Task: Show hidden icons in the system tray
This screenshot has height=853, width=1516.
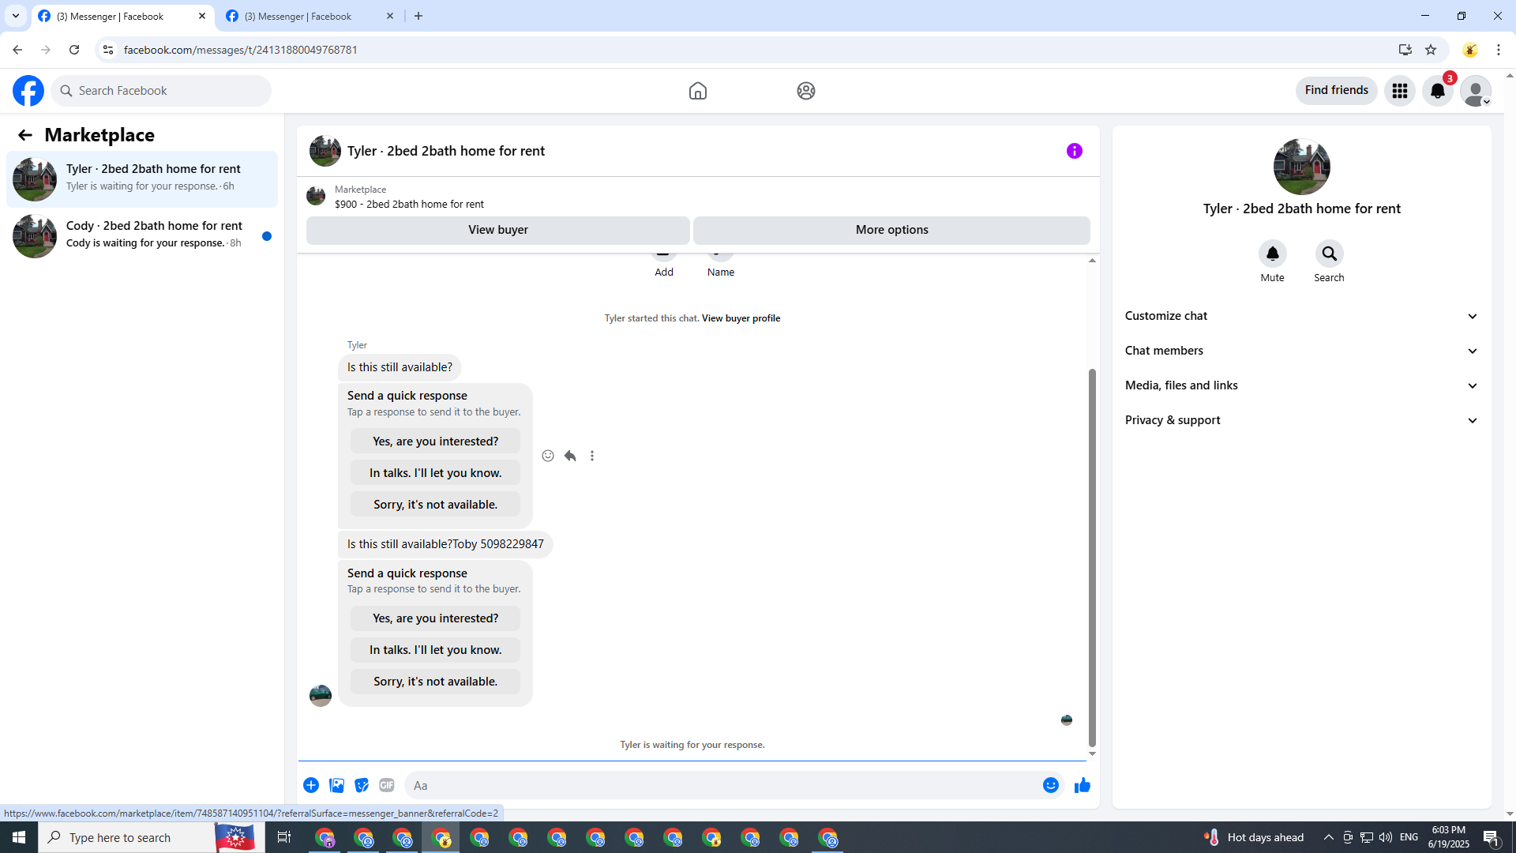Action: [1328, 837]
